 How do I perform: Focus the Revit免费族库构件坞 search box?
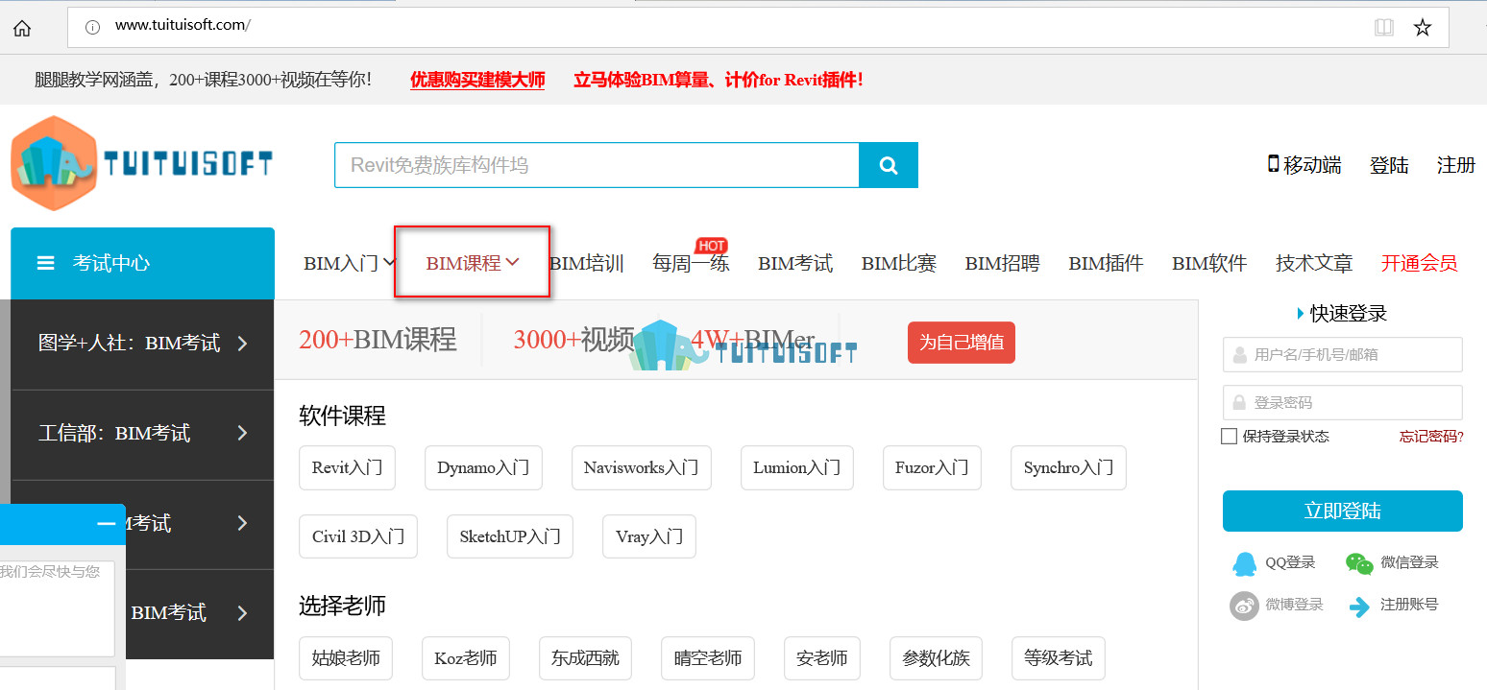click(597, 165)
